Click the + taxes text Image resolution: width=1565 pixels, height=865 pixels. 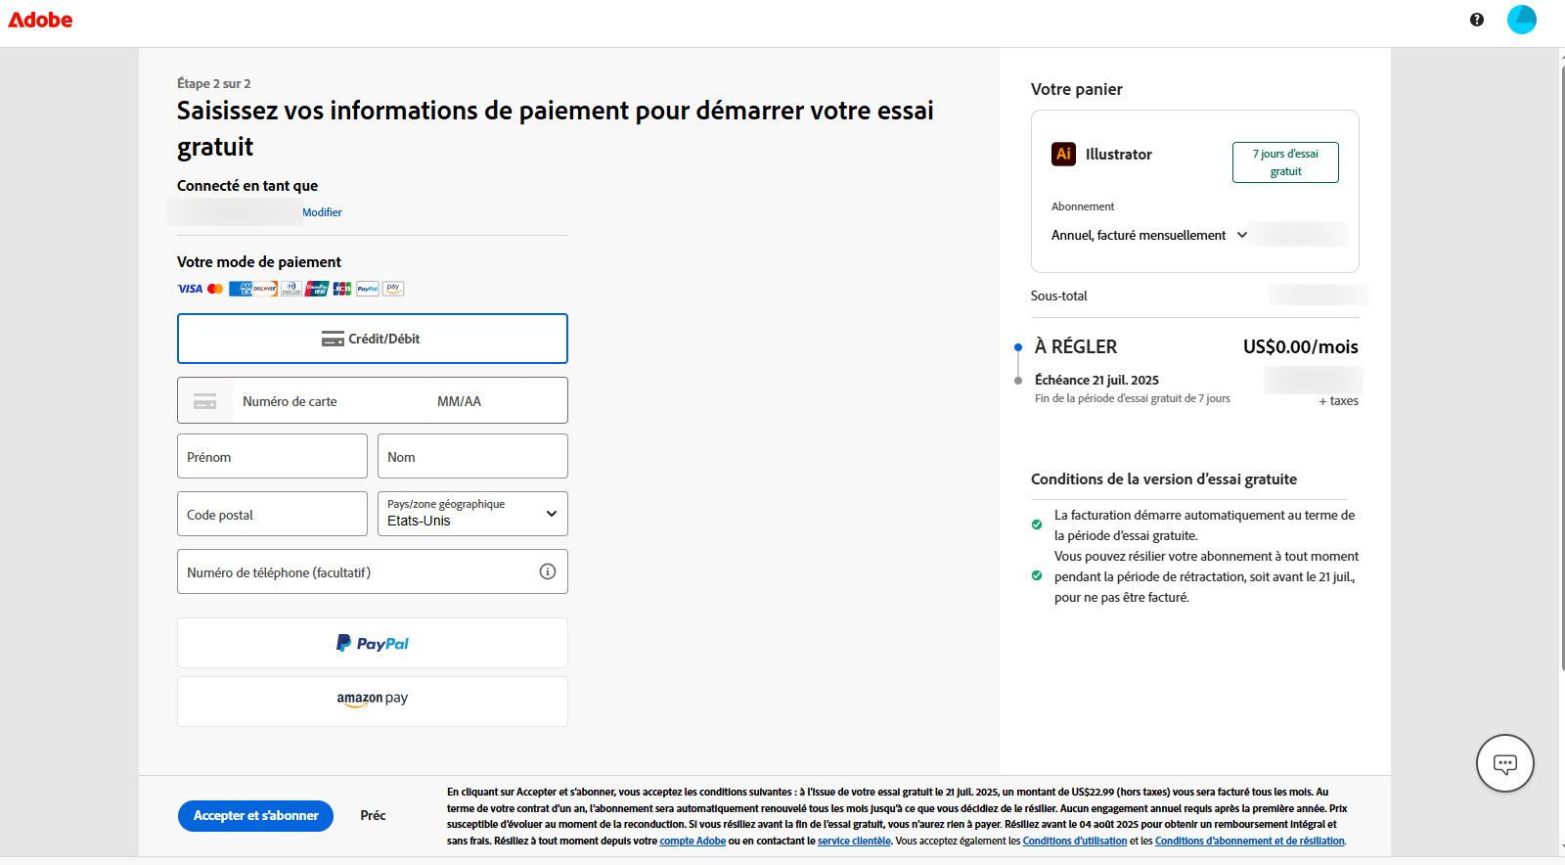pos(1338,401)
